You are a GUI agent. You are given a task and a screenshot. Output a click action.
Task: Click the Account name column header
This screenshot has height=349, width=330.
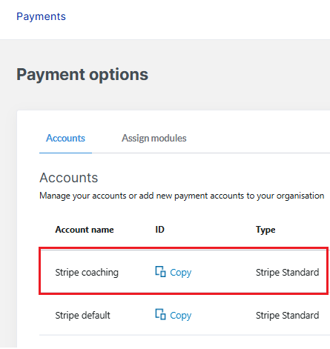point(85,230)
